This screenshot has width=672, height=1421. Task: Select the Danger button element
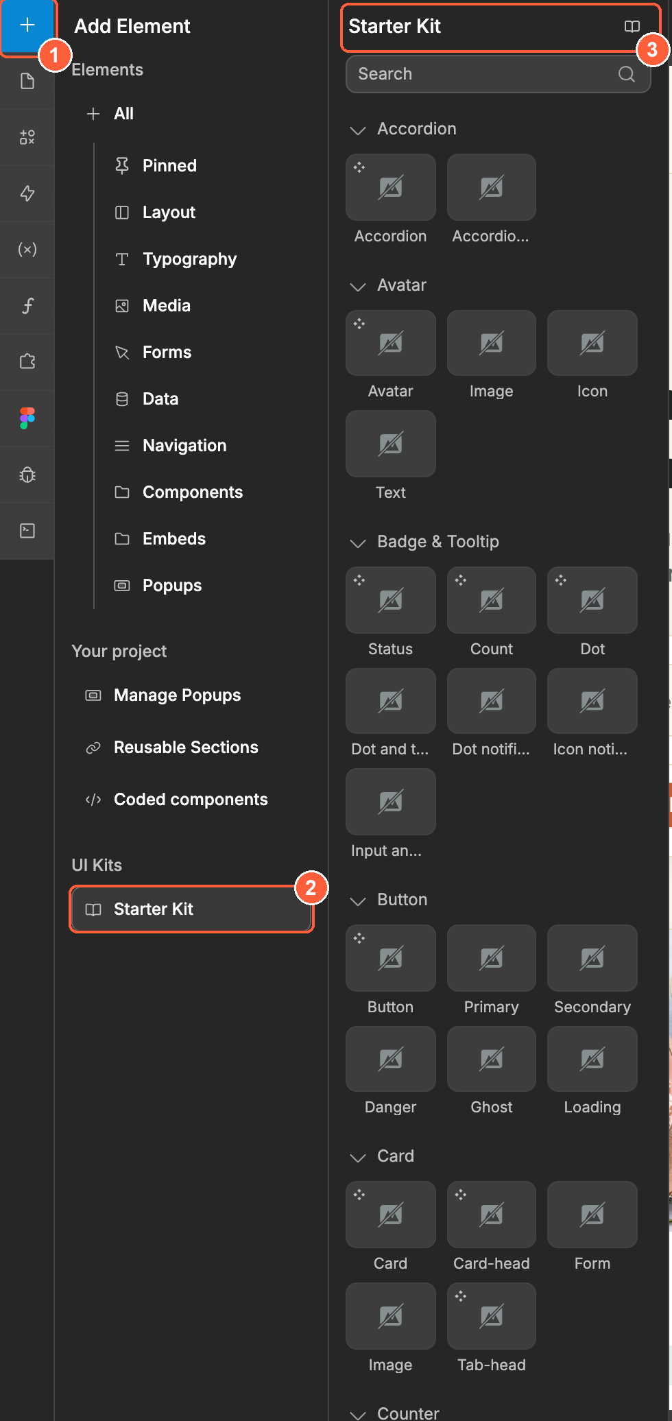391,1059
